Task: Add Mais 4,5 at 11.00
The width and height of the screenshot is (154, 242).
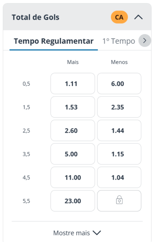Action: pos(73,177)
